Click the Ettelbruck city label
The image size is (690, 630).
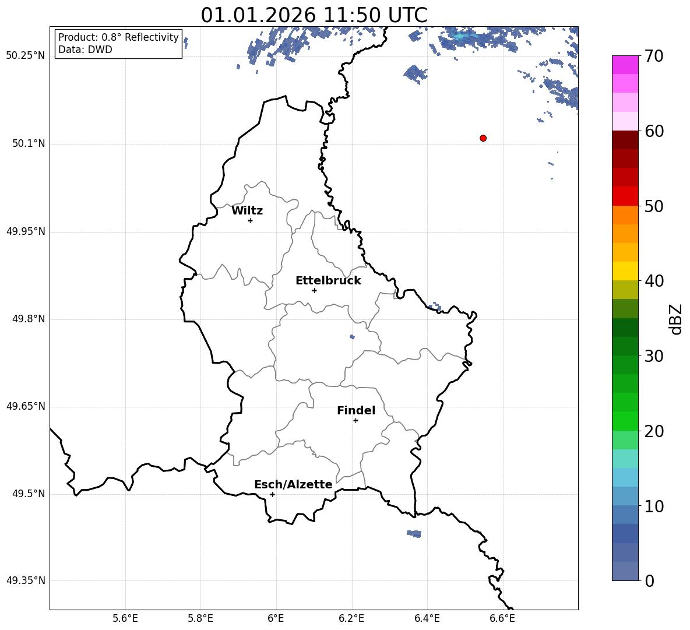click(x=328, y=281)
